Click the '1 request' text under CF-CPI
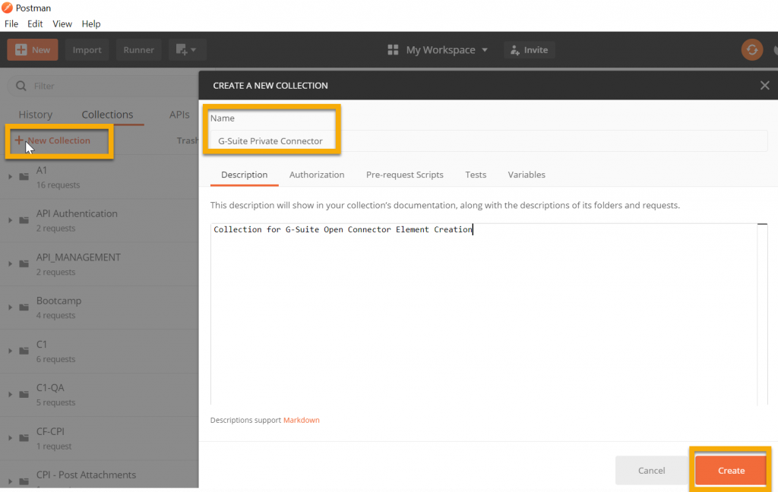Screen dimensions: 778x492 [x=54, y=446]
